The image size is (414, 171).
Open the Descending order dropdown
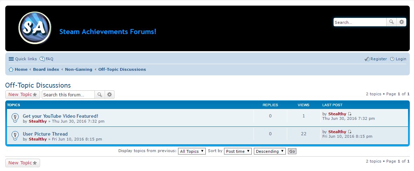click(270, 151)
